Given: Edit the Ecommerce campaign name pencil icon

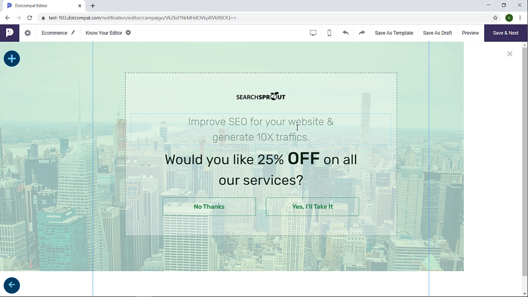Looking at the screenshot, I should click(73, 33).
